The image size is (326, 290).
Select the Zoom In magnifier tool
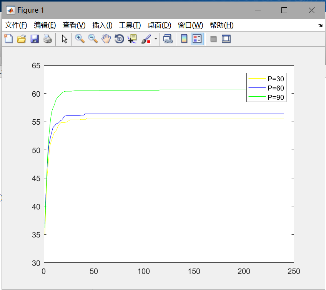[x=80, y=39]
